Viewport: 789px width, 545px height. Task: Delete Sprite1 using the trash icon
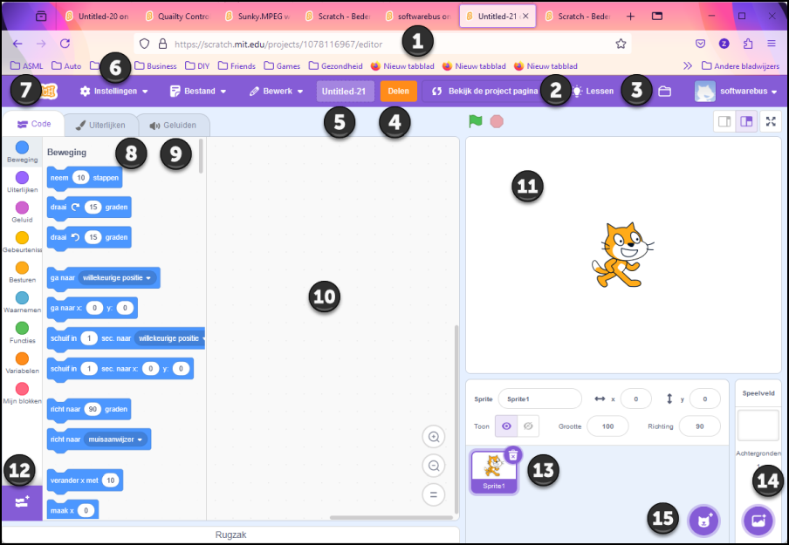click(513, 454)
